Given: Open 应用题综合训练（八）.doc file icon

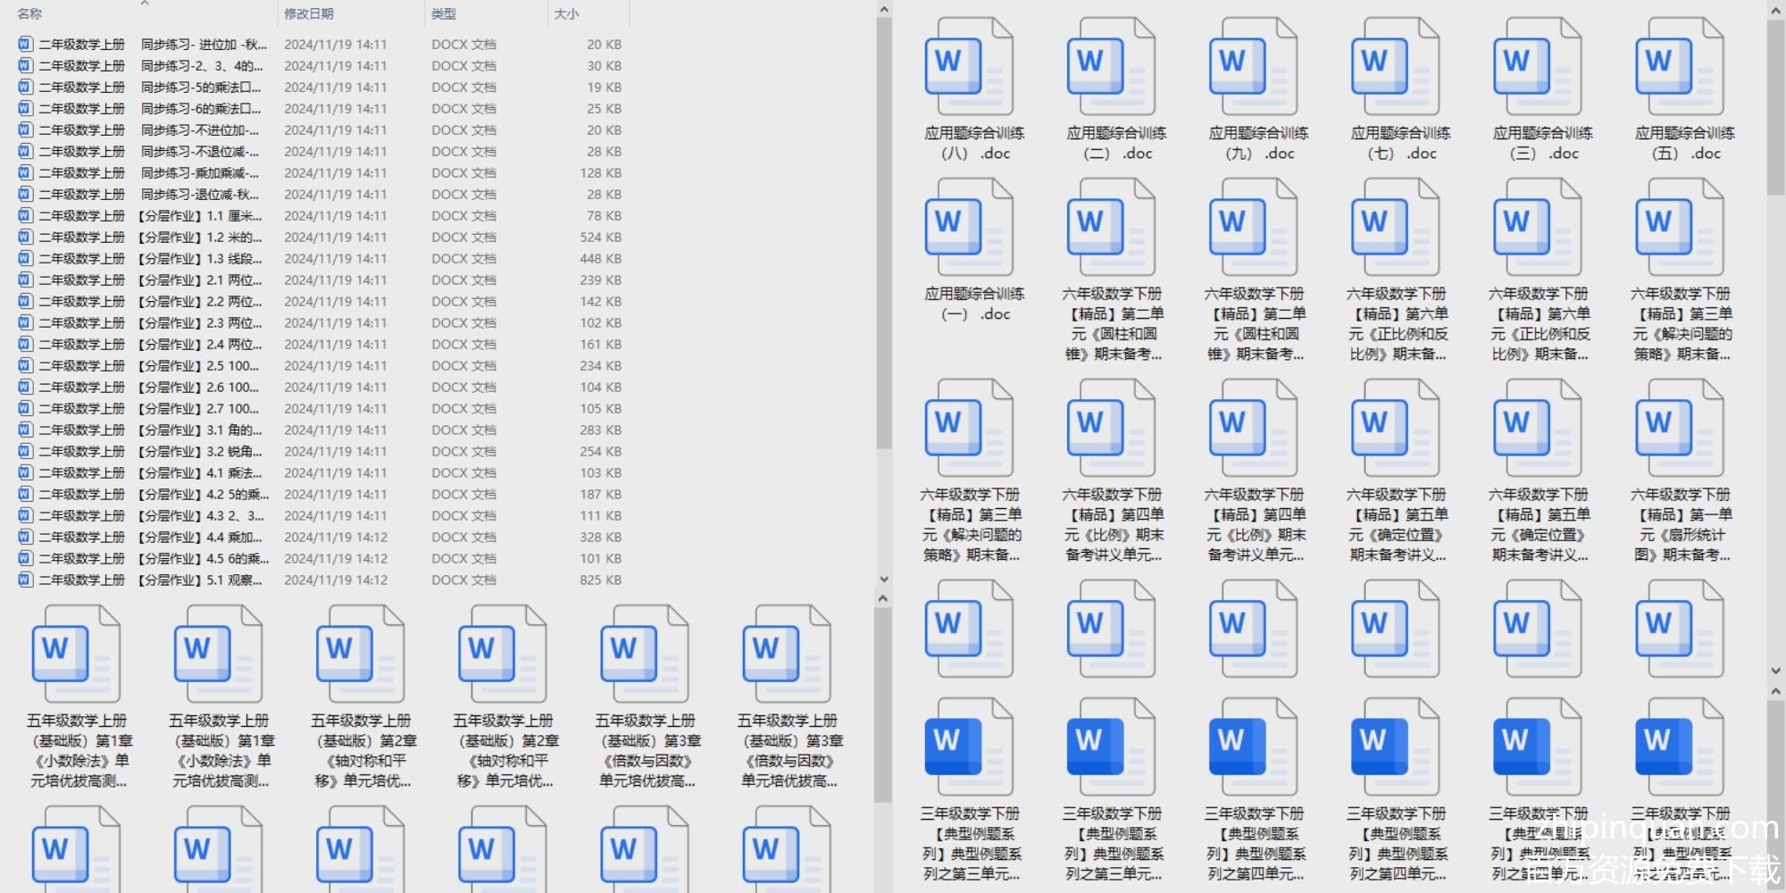Looking at the screenshot, I should click(x=969, y=68).
